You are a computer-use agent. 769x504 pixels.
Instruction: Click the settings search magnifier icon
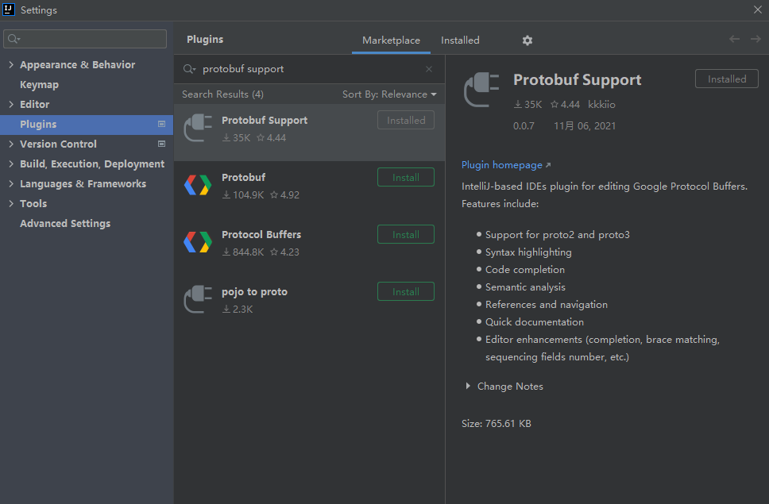[x=14, y=39]
